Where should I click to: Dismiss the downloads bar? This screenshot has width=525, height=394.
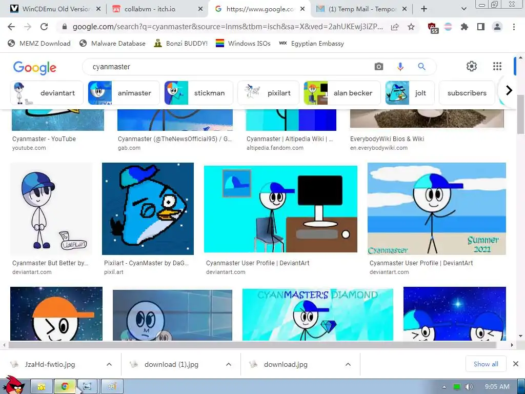tap(516, 364)
